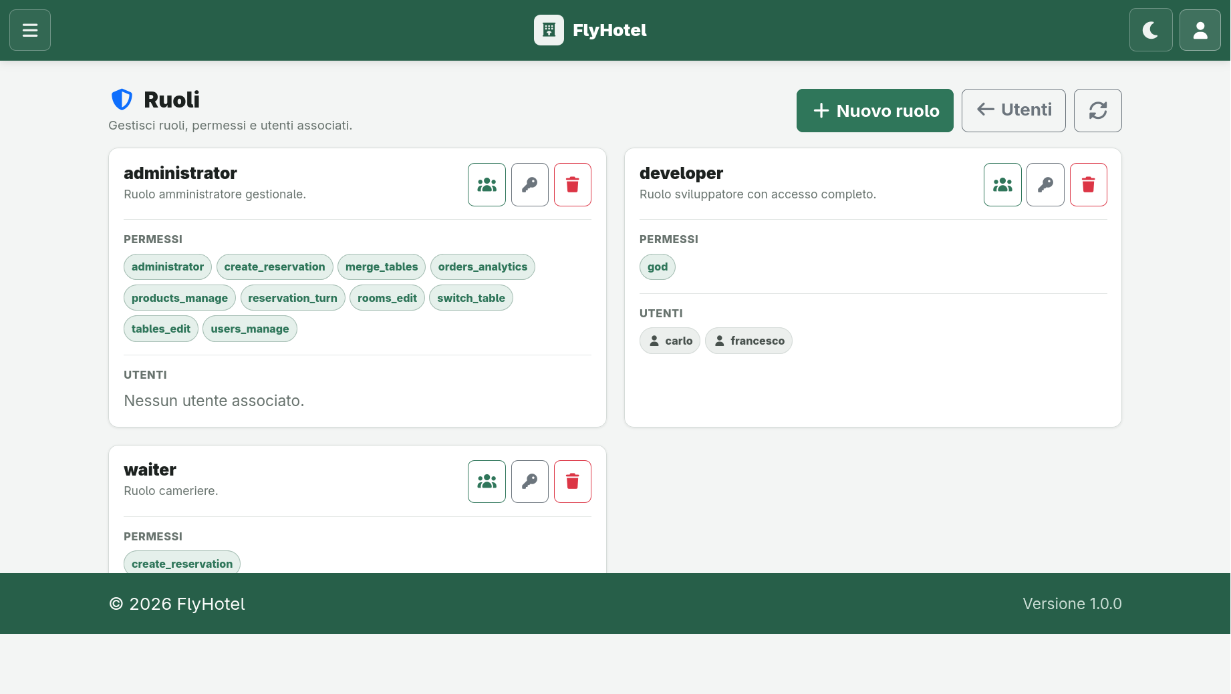Viewport: 1231px width, 694px height.
Task: Delete the administrator role
Action: [573, 185]
